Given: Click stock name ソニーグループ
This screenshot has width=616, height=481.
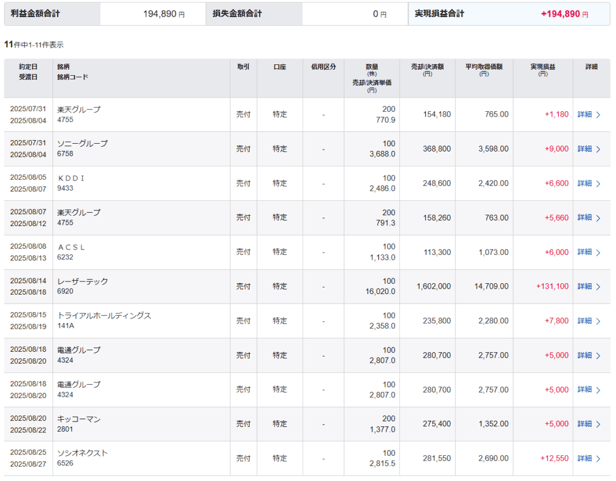Looking at the screenshot, I should [x=82, y=144].
